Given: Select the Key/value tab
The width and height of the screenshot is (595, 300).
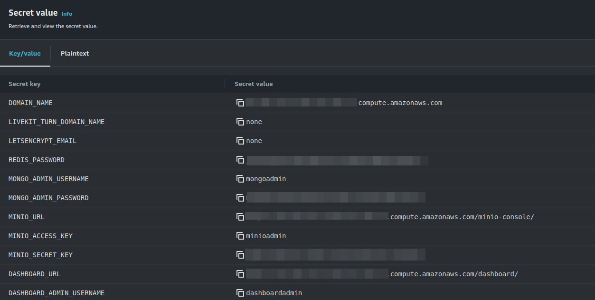Looking at the screenshot, I should click(25, 53).
